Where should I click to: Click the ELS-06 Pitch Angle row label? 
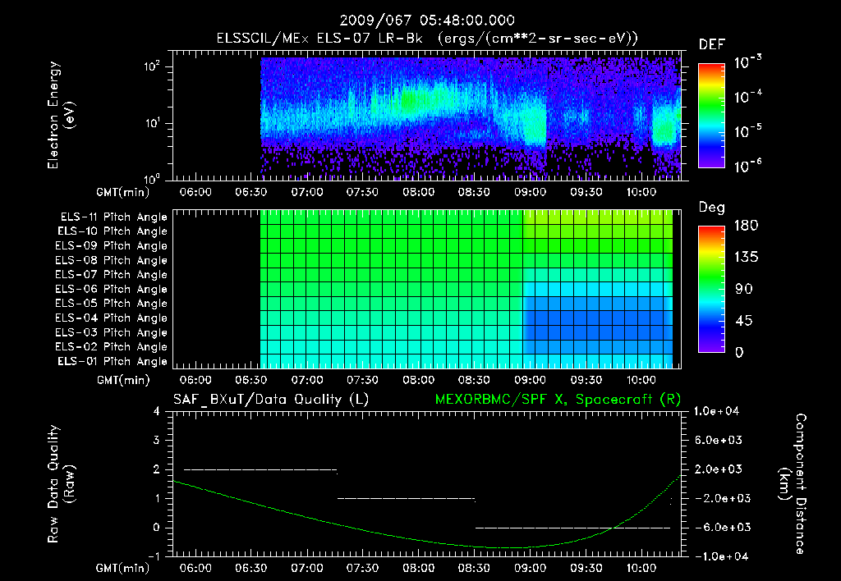click(112, 290)
